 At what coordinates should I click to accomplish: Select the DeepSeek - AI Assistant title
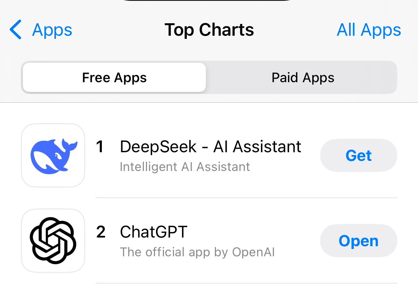click(210, 147)
